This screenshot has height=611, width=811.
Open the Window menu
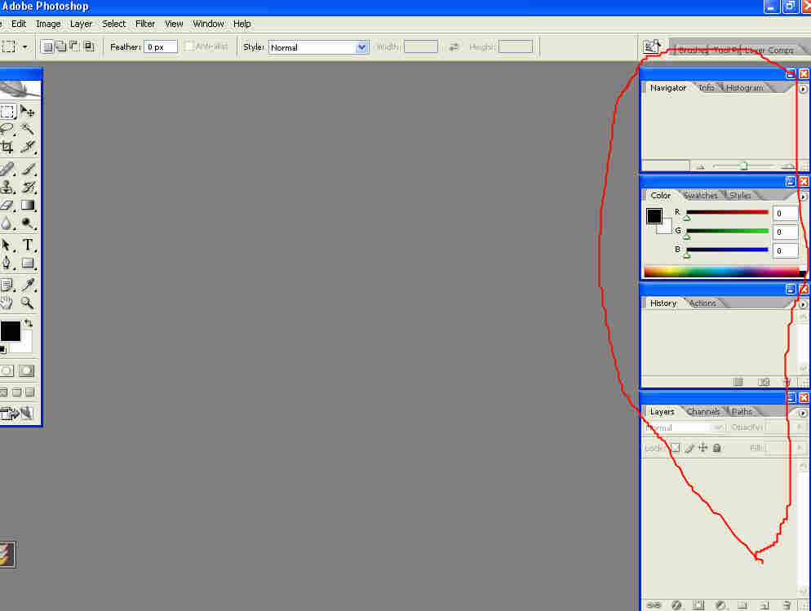pyautogui.click(x=208, y=24)
